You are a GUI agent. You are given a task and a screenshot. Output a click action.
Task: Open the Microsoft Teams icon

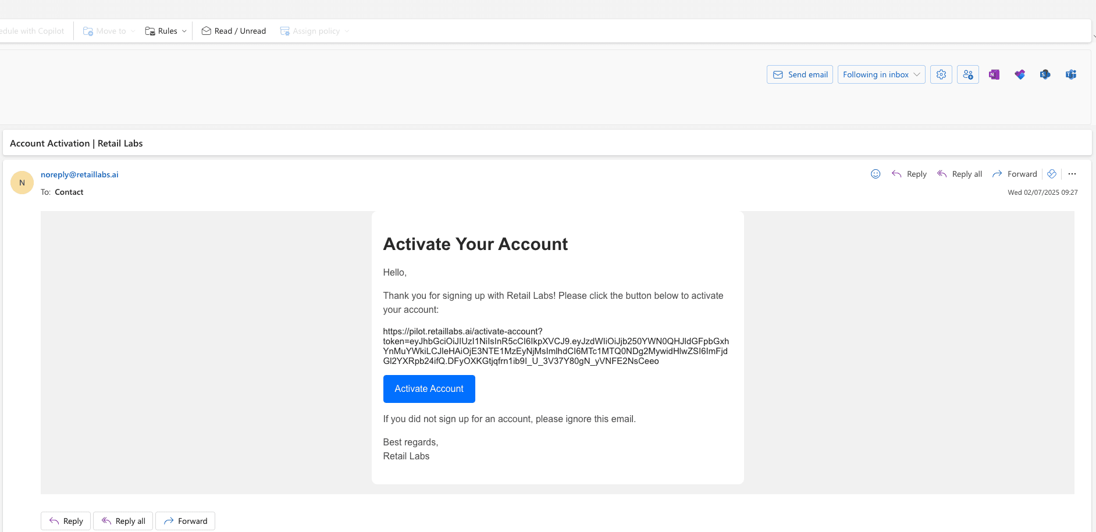[x=1071, y=74]
